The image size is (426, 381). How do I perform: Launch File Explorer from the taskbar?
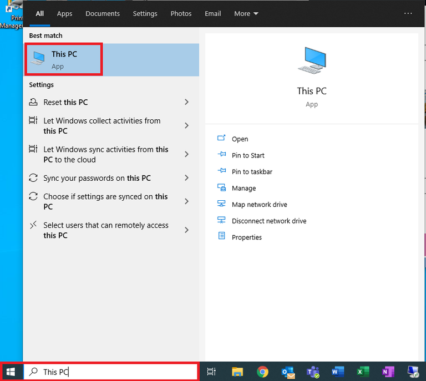[x=237, y=372]
